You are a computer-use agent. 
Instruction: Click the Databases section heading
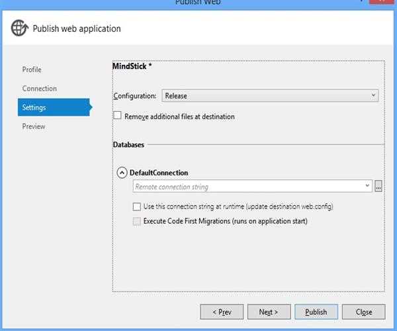click(128, 144)
